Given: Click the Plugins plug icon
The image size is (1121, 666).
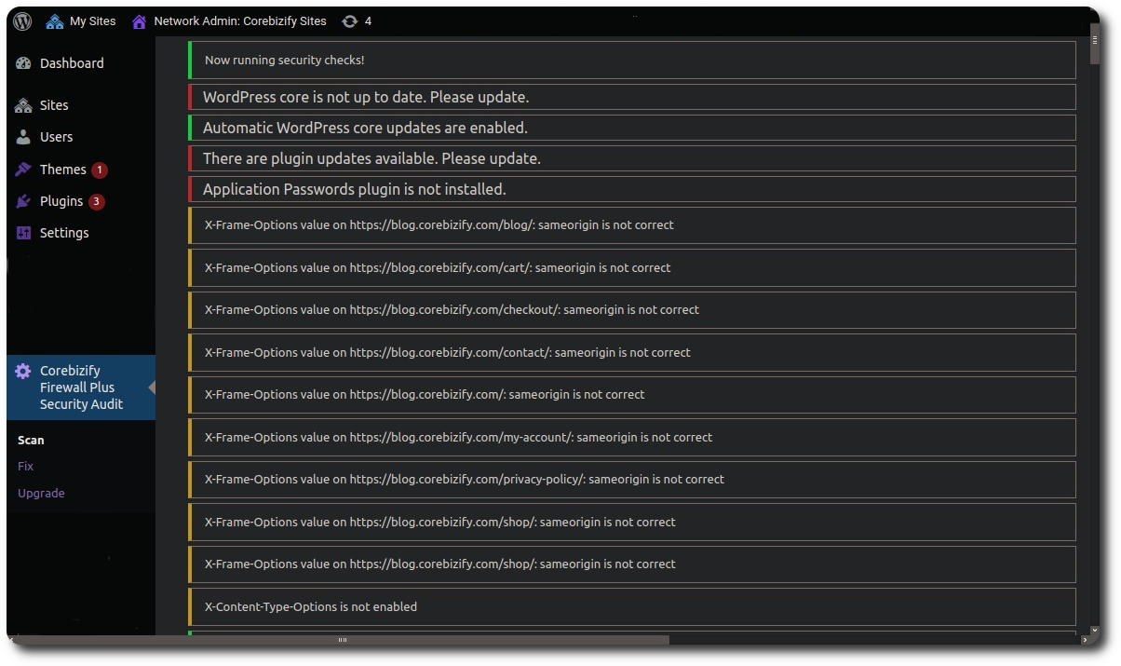Looking at the screenshot, I should point(24,201).
